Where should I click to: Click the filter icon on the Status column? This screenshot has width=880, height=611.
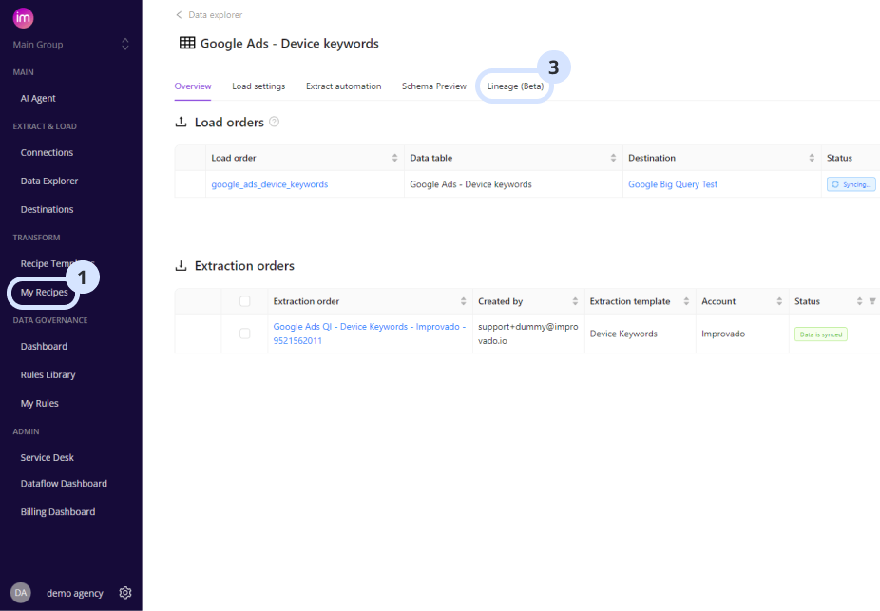point(871,301)
